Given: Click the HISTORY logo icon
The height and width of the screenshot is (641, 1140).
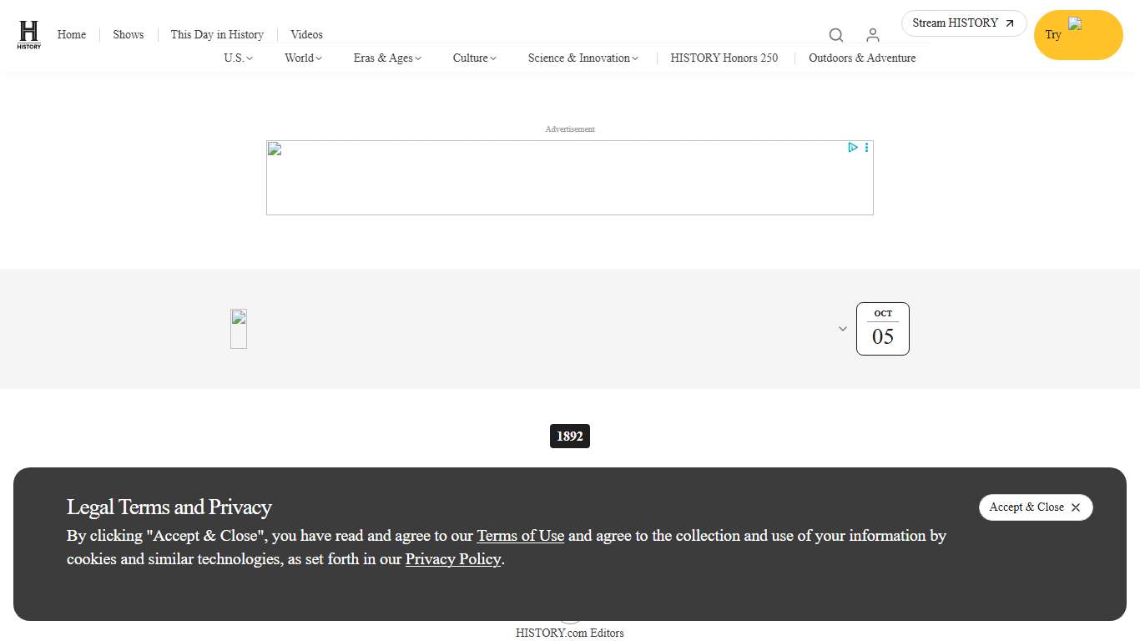Looking at the screenshot, I should pos(29,35).
